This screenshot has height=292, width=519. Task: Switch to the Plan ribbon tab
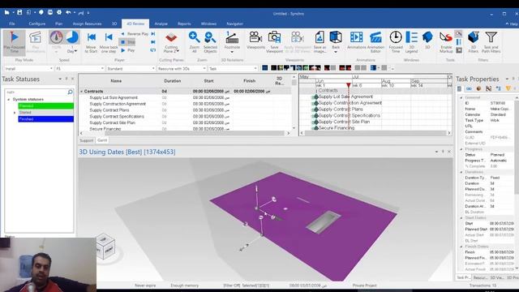click(59, 24)
